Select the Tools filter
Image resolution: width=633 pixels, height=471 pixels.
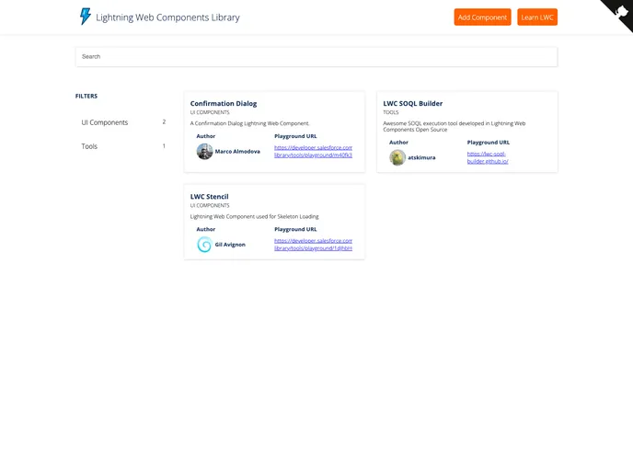tap(89, 146)
